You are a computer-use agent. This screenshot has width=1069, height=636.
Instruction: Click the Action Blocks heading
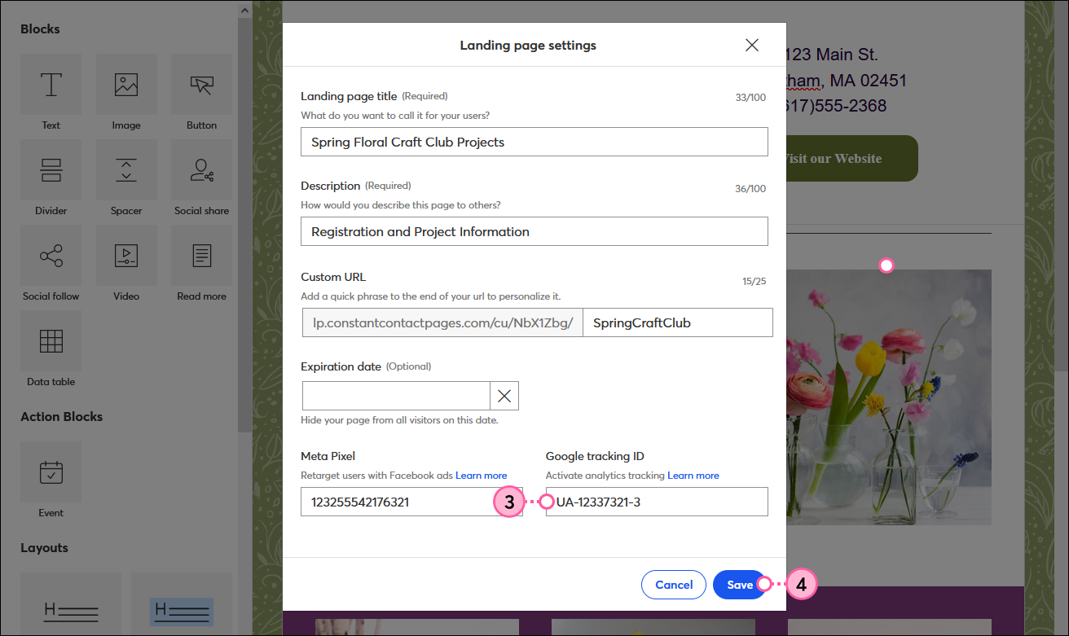tap(62, 417)
